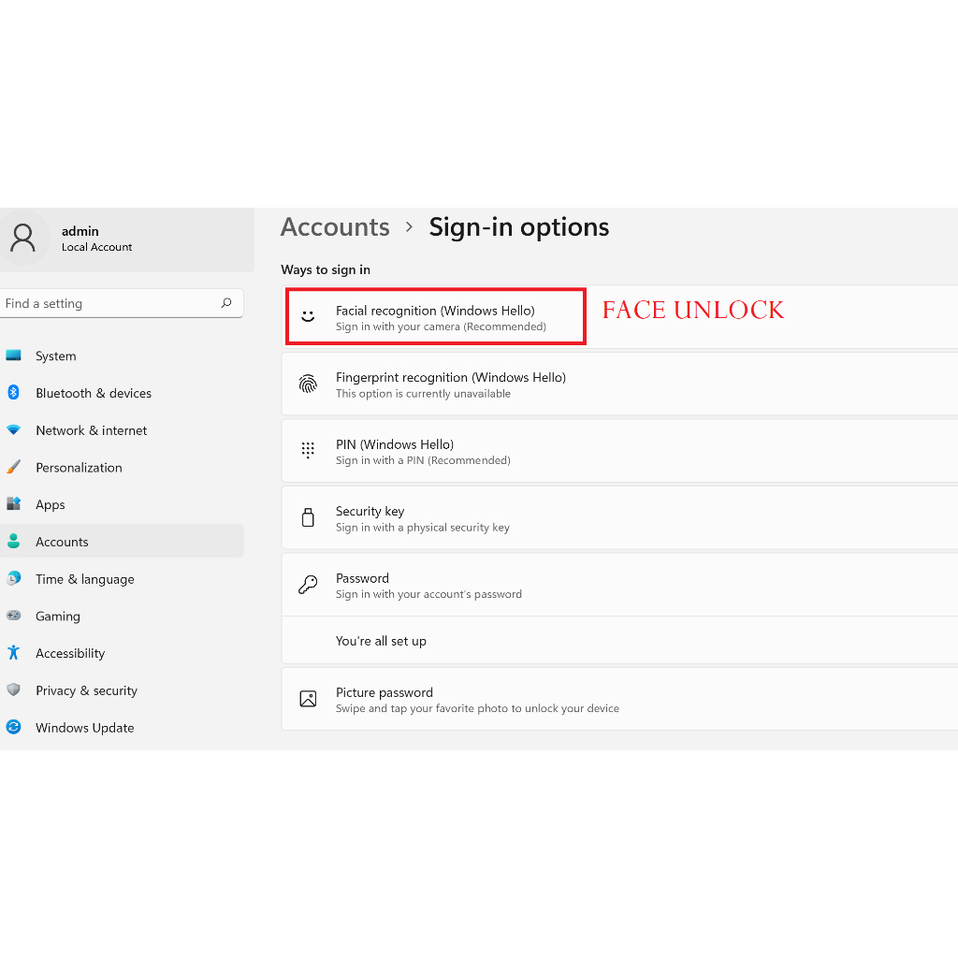
Task: Click the facial recognition smiley icon
Action: 308,316
